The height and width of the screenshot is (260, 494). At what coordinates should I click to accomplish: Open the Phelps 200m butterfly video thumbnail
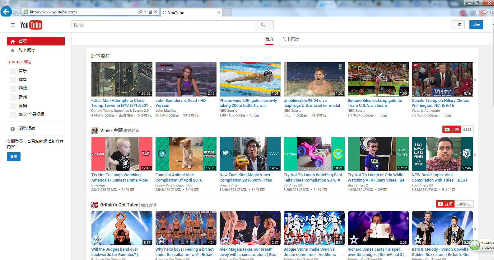coord(250,79)
